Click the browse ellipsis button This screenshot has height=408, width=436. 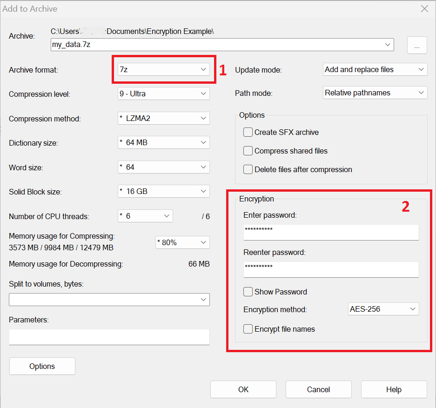pyautogui.click(x=417, y=45)
